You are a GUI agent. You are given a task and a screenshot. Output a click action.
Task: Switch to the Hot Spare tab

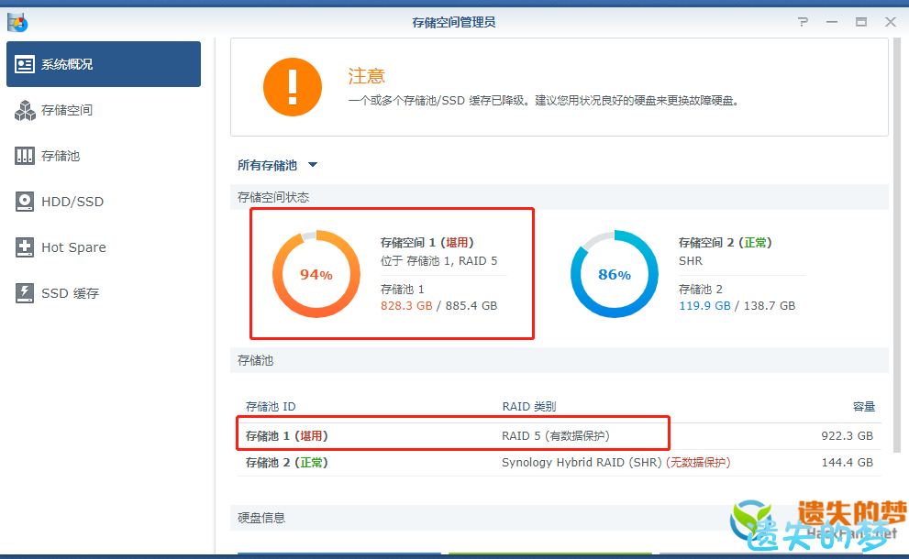73,247
